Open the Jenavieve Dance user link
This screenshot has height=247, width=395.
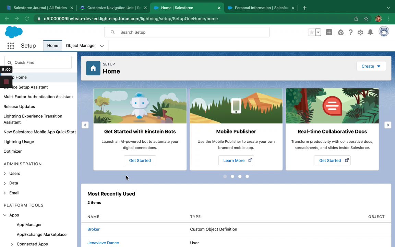click(103, 243)
